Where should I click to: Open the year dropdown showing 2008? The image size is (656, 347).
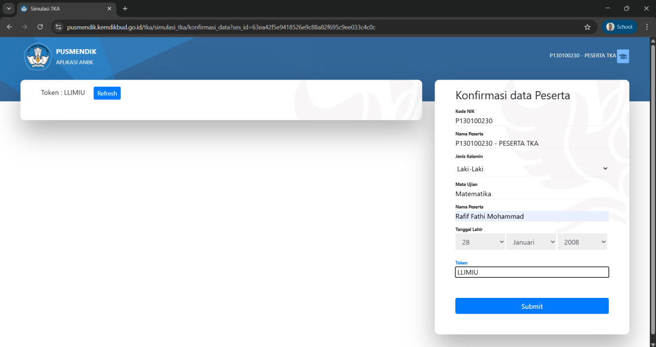point(582,242)
